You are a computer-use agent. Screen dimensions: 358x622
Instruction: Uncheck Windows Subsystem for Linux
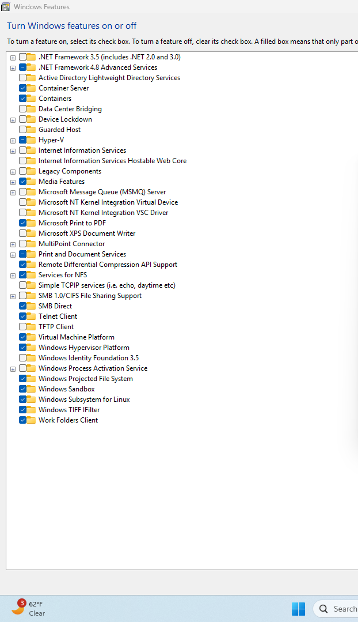coord(22,399)
